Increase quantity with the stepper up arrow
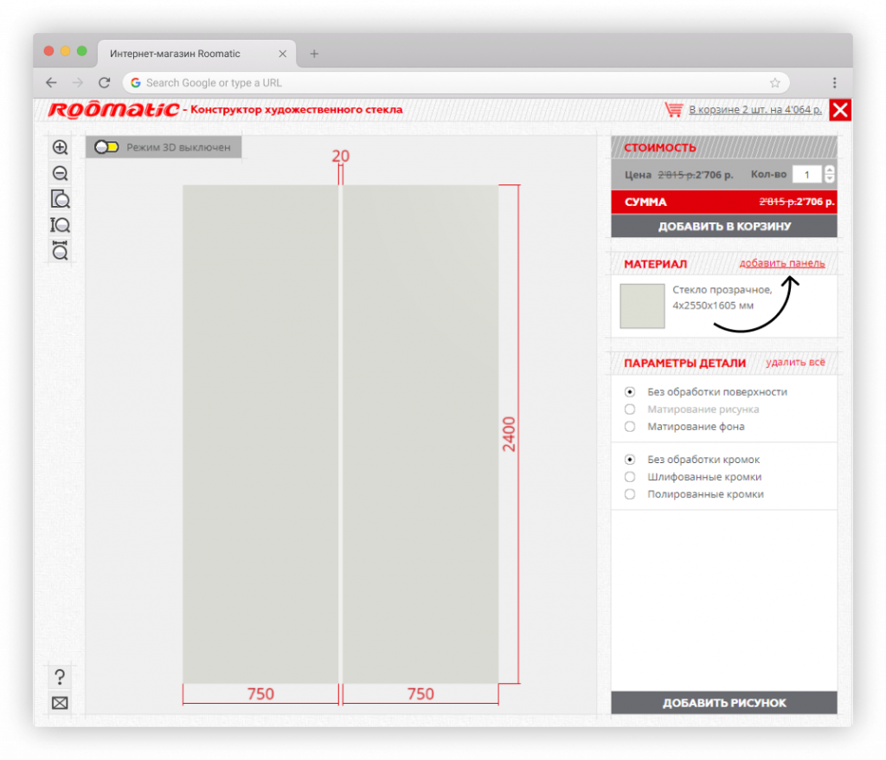Image resolution: width=886 pixels, height=760 pixels. pyautogui.click(x=830, y=171)
